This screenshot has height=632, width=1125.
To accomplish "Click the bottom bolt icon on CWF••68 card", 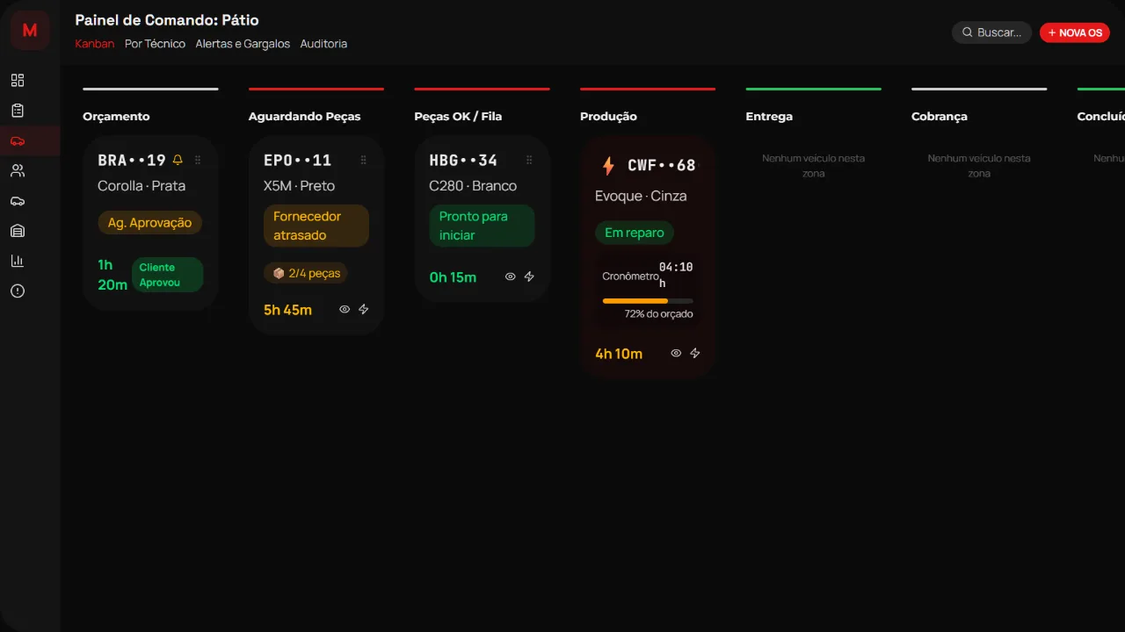I will pyautogui.click(x=695, y=353).
